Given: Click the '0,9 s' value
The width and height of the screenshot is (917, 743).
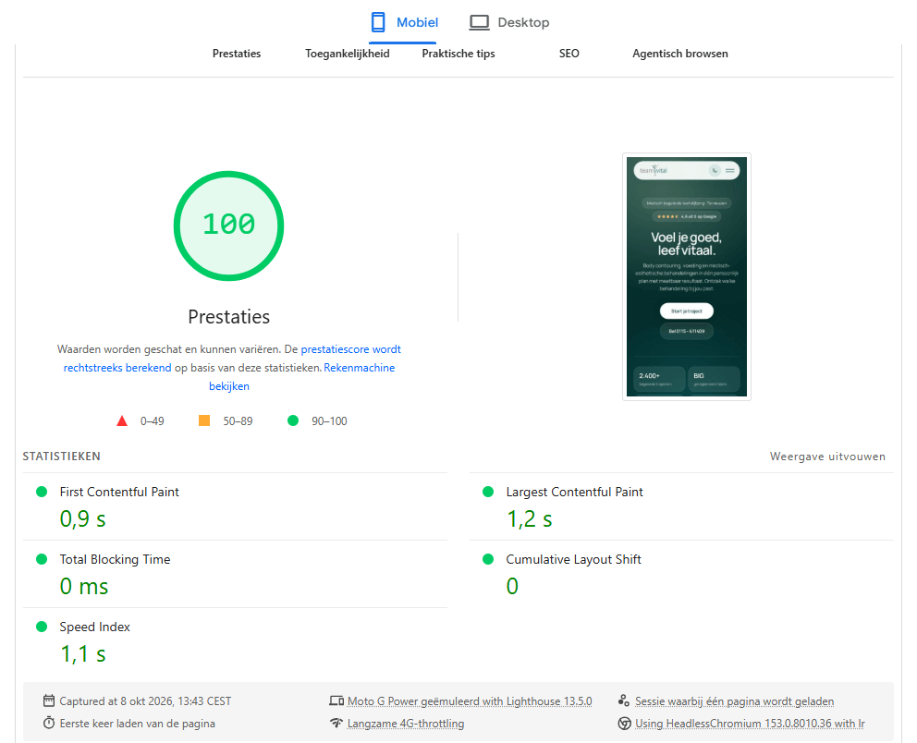Looking at the screenshot, I should [x=83, y=519].
